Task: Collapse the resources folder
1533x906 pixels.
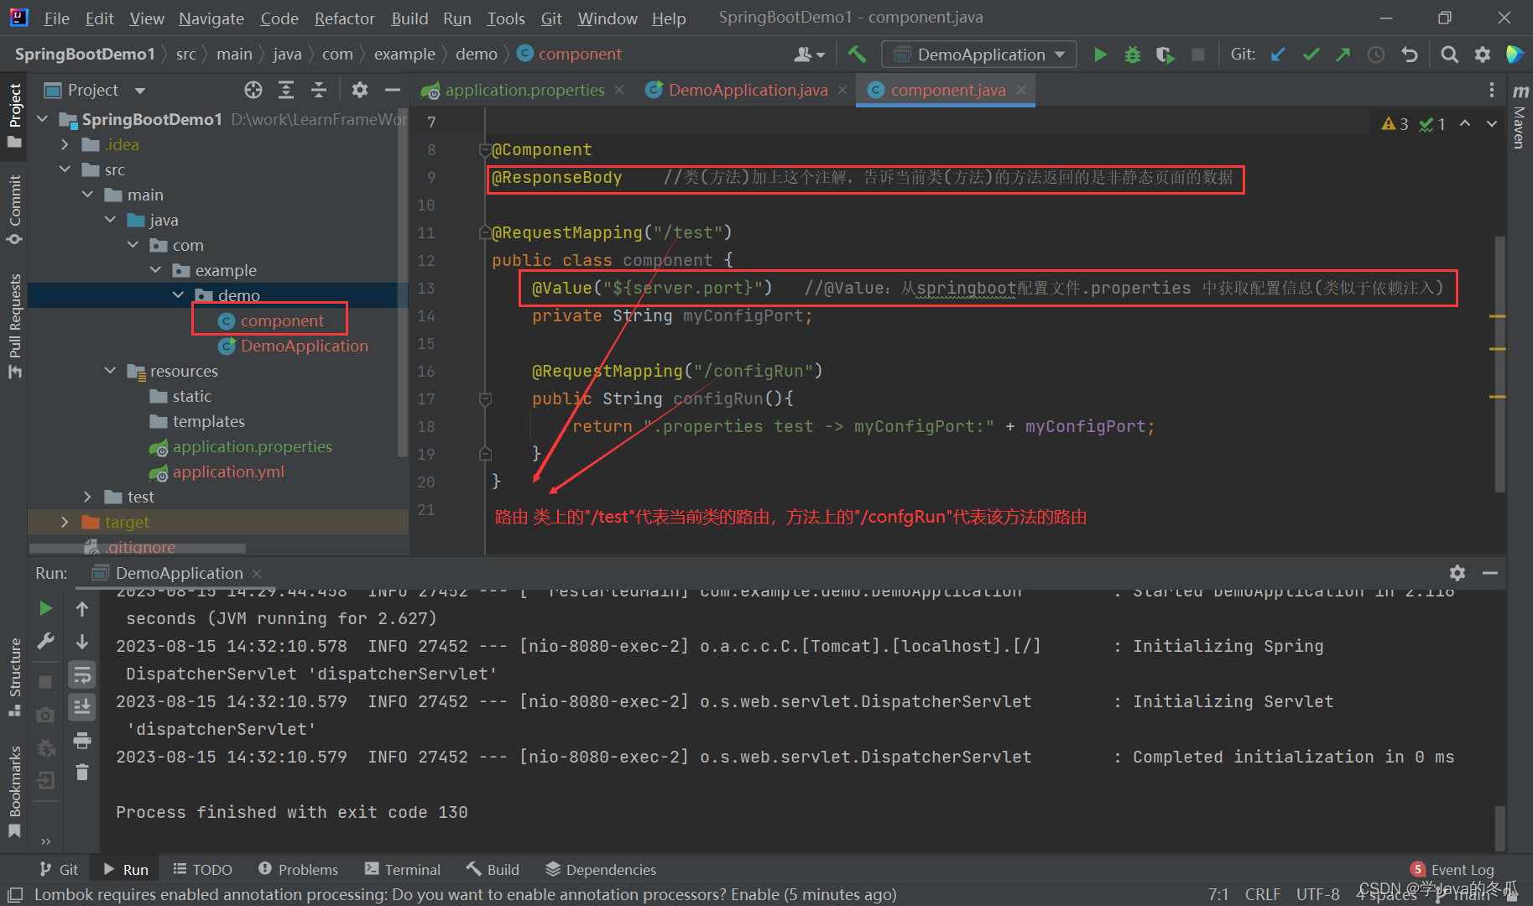Action: click(110, 371)
